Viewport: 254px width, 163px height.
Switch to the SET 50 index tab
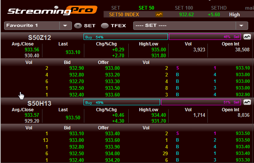click(146, 8)
